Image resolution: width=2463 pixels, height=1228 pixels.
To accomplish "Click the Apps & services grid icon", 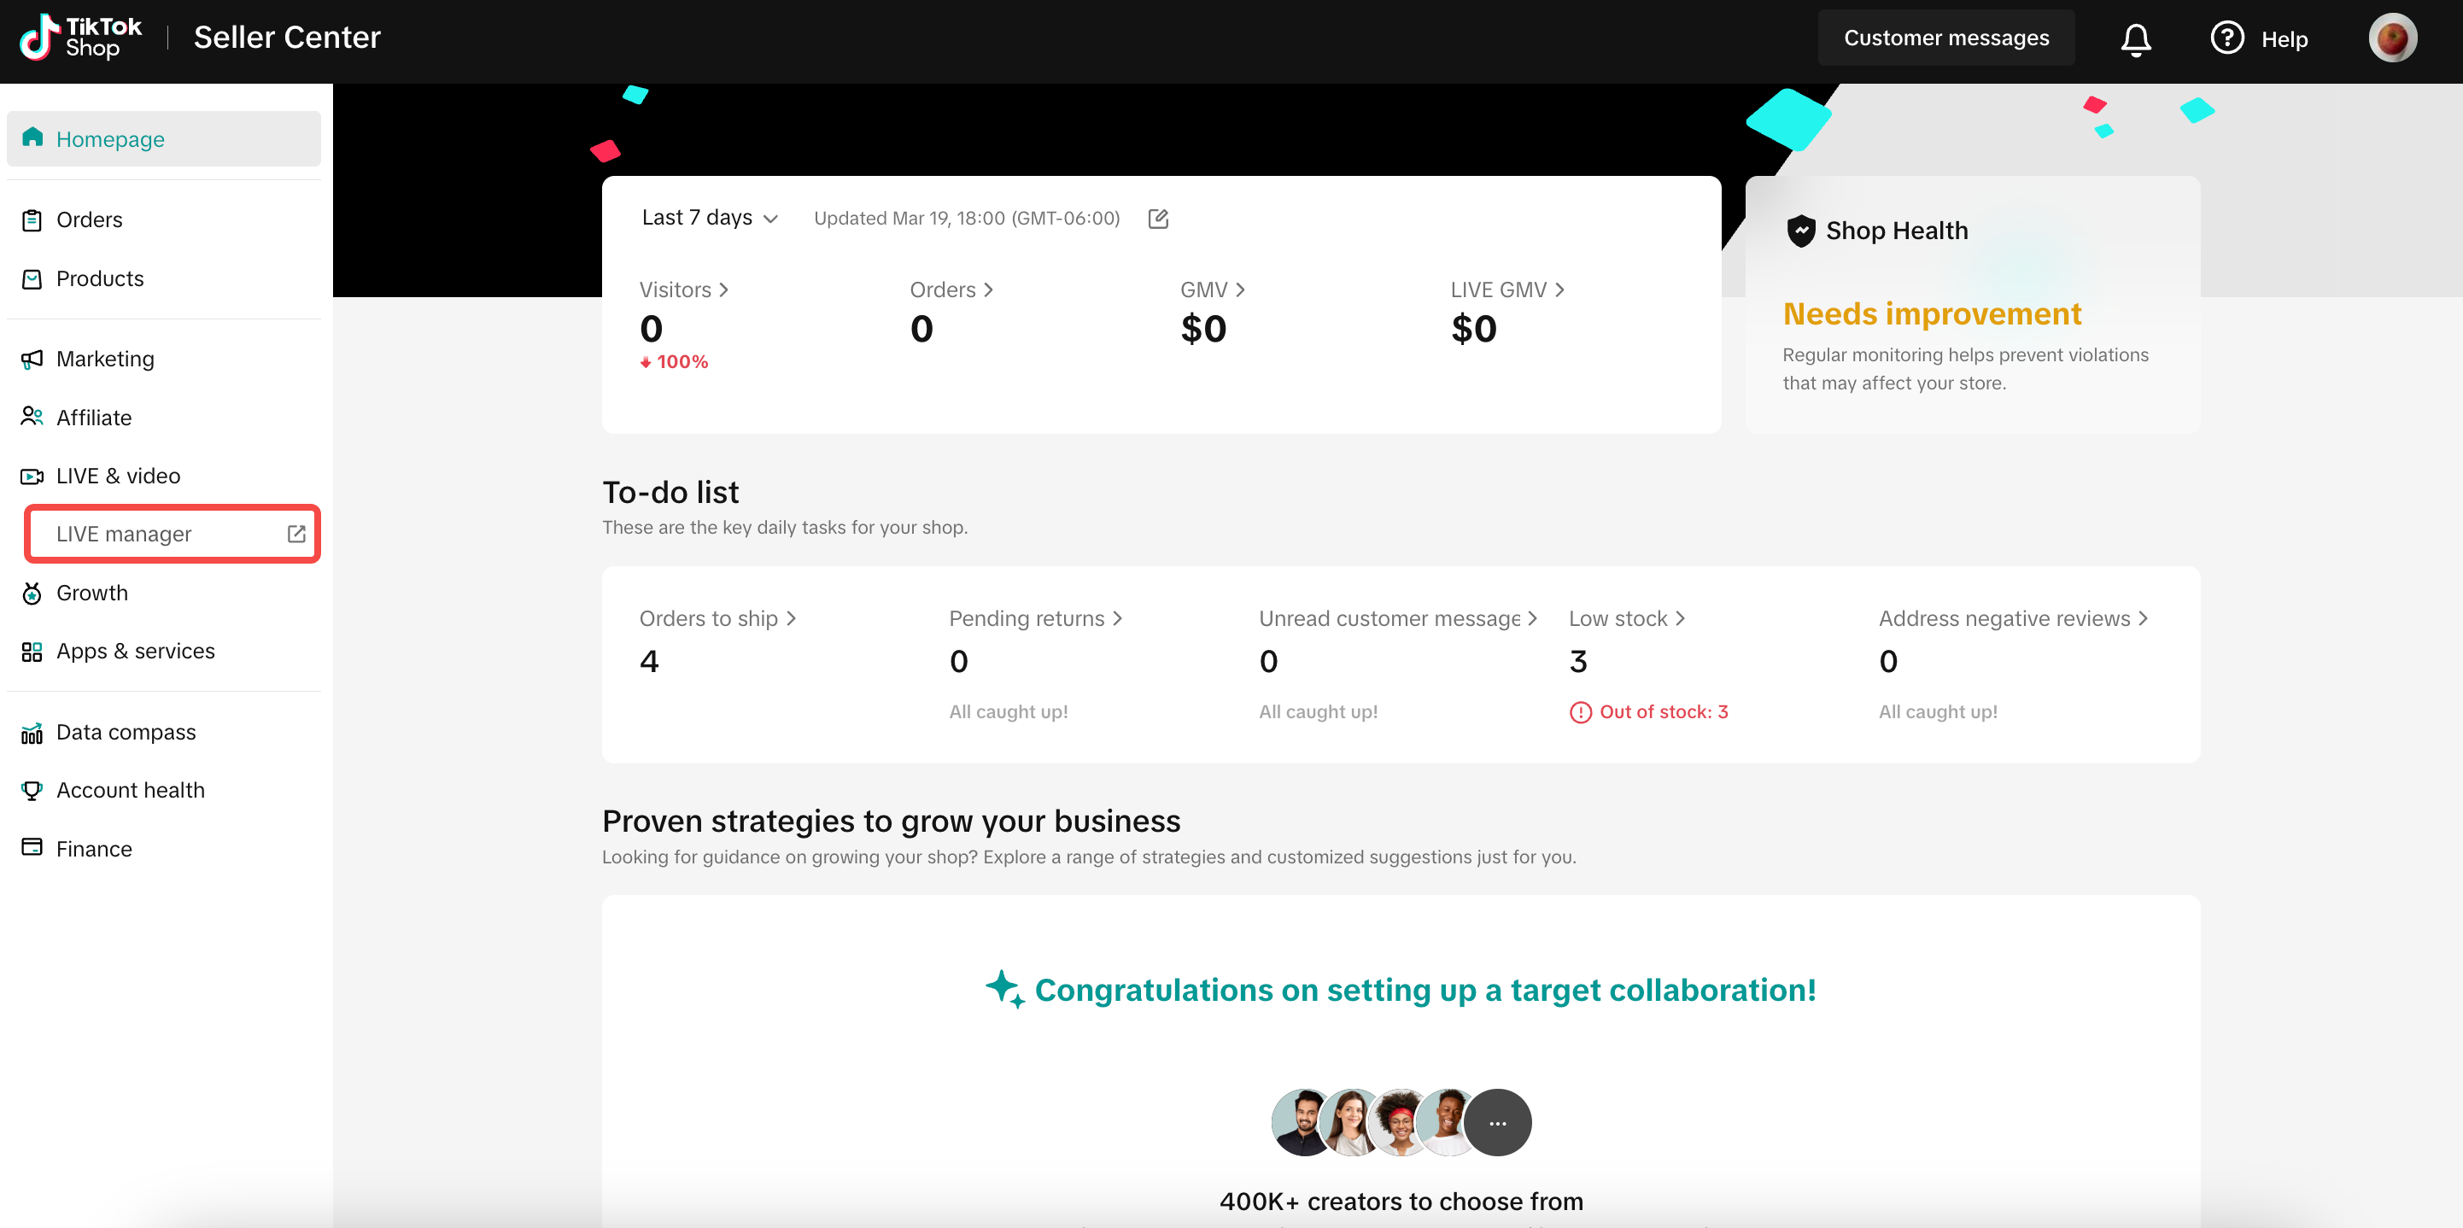I will point(32,652).
